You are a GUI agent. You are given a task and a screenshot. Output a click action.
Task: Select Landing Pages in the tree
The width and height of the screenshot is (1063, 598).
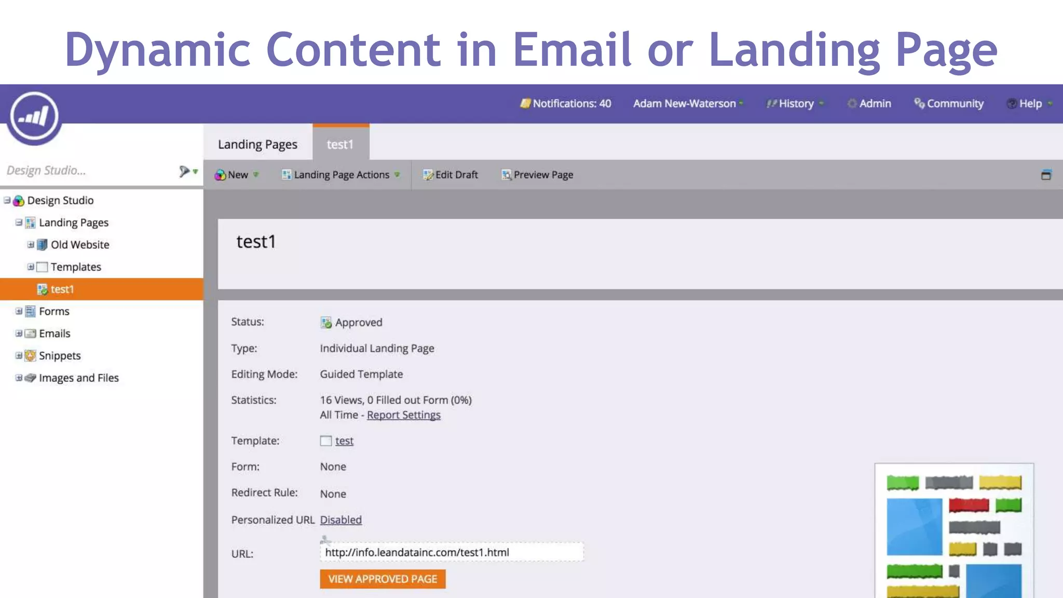[x=74, y=223]
